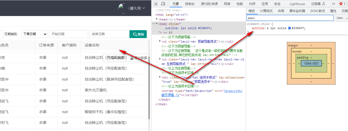
Task: Switch to the 应用 tab
Action: tap(265, 4)
